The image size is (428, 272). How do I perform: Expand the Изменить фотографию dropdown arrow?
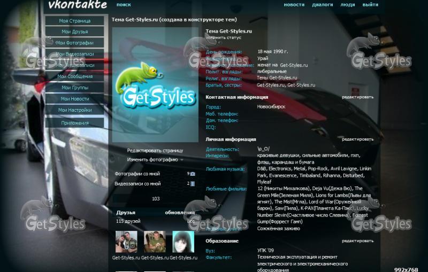[182, 160]
